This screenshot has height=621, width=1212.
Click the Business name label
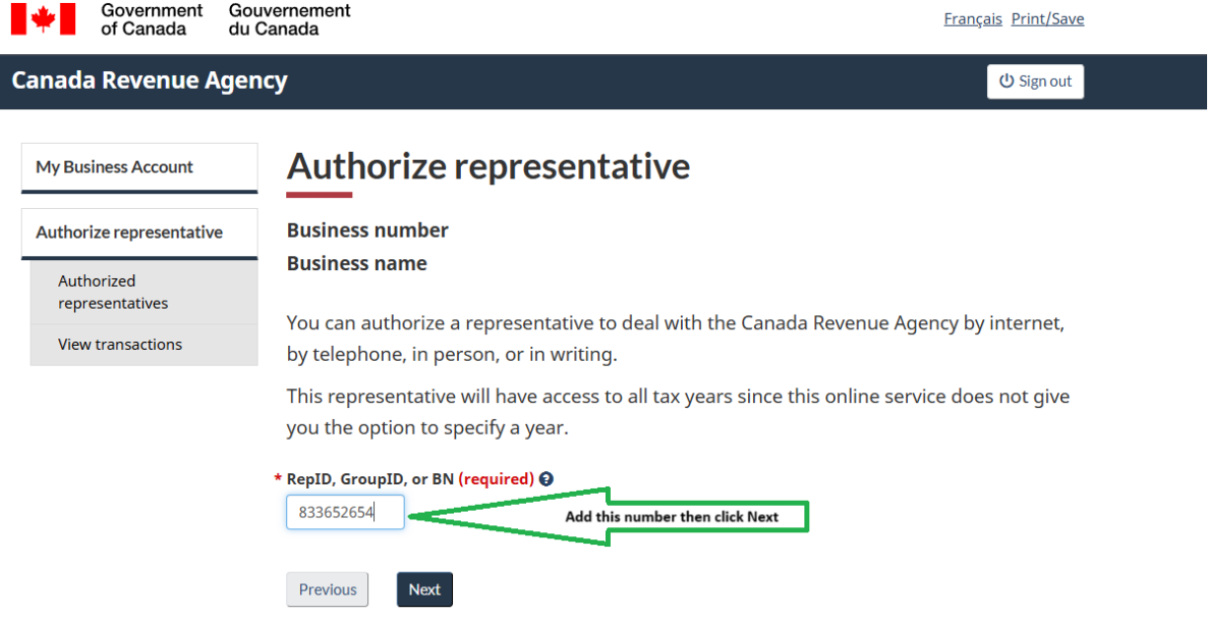click(x=356, y=264)
